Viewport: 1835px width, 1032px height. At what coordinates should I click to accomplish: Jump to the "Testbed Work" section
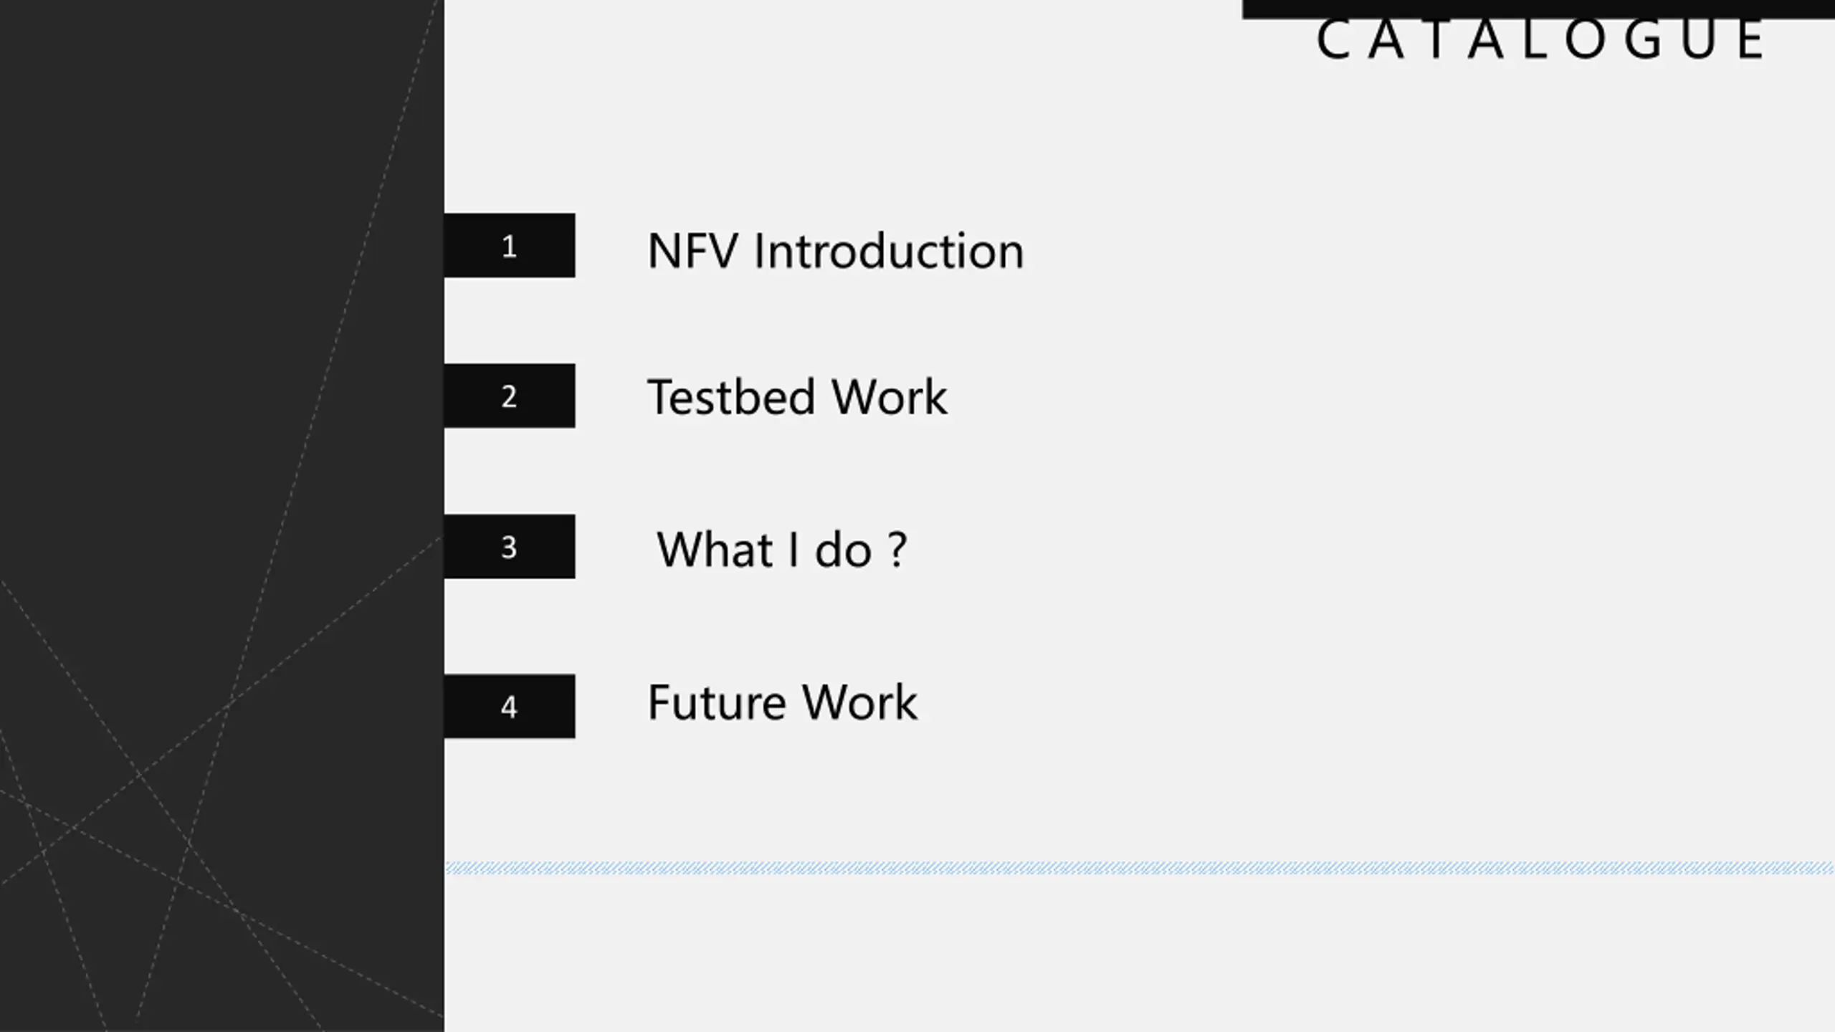tap(796, 398)
